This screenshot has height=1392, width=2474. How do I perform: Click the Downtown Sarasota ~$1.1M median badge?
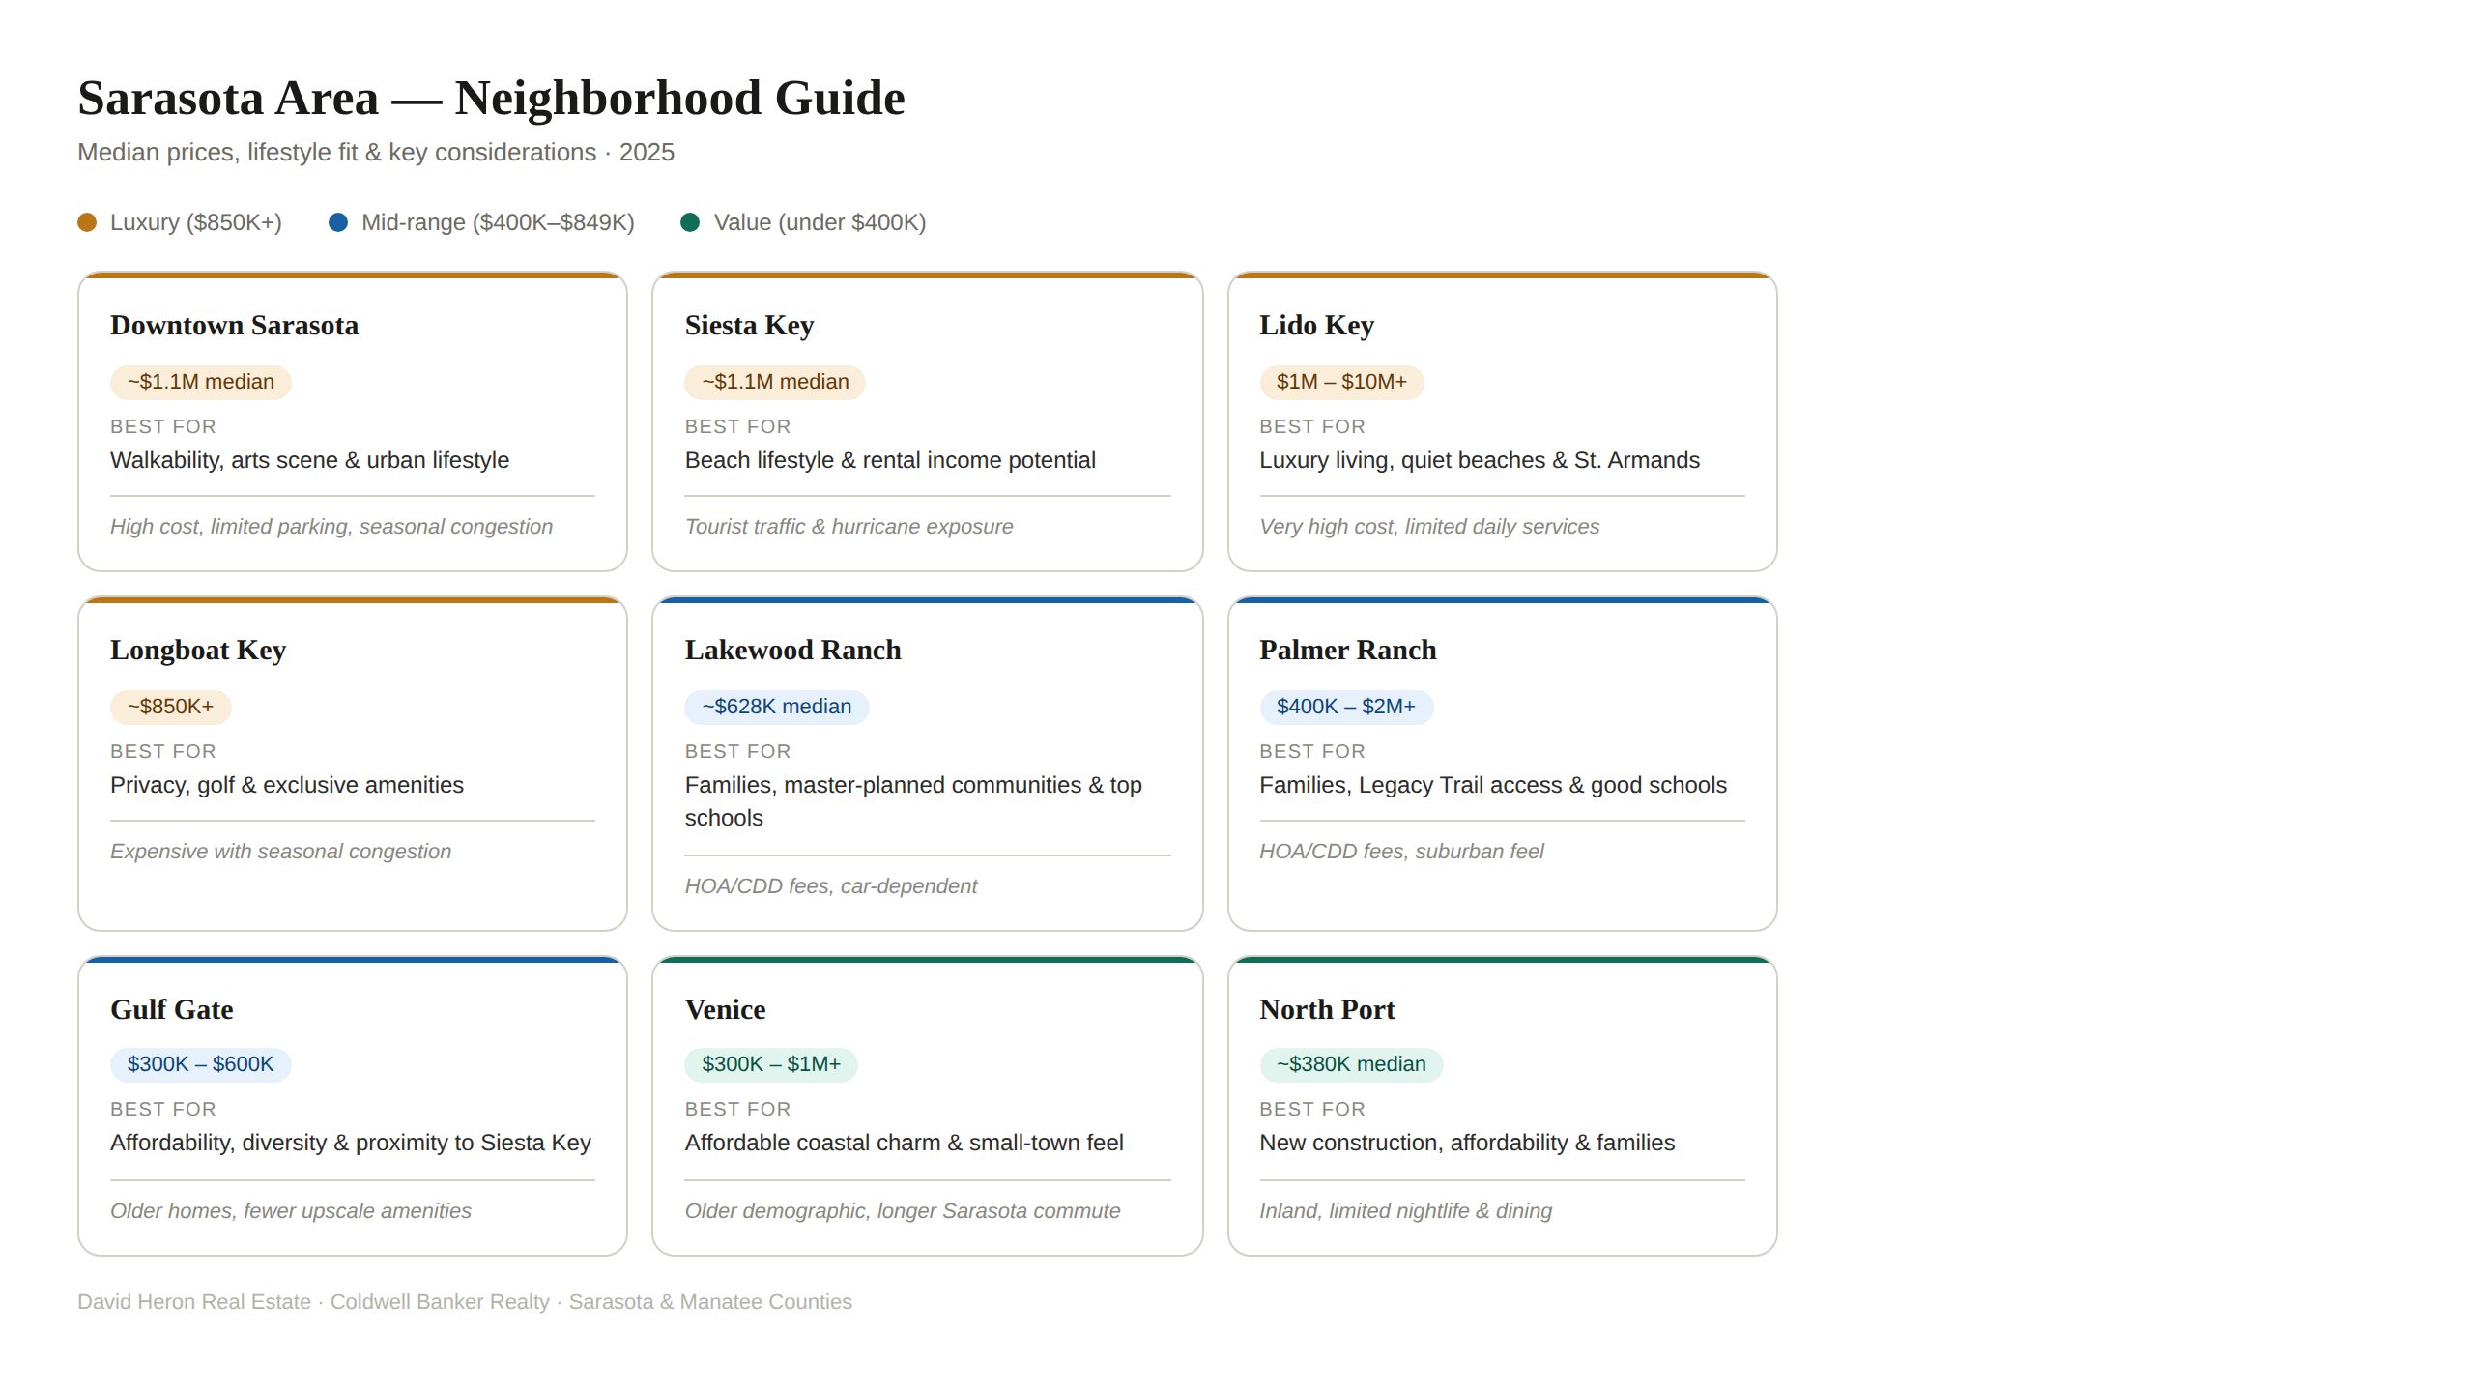(x=200, y=382)
